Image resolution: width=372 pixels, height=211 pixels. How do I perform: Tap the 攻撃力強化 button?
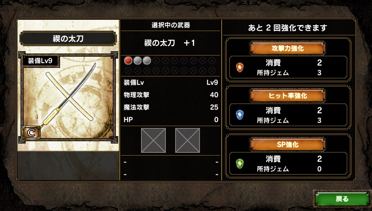[x=288, y=48]
